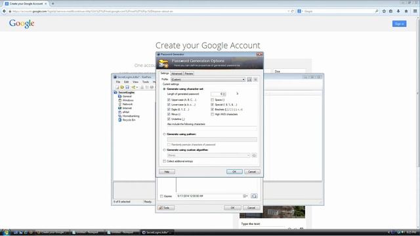
Task: Open a new Firefox tab with plus
Action: pos(52,4)
